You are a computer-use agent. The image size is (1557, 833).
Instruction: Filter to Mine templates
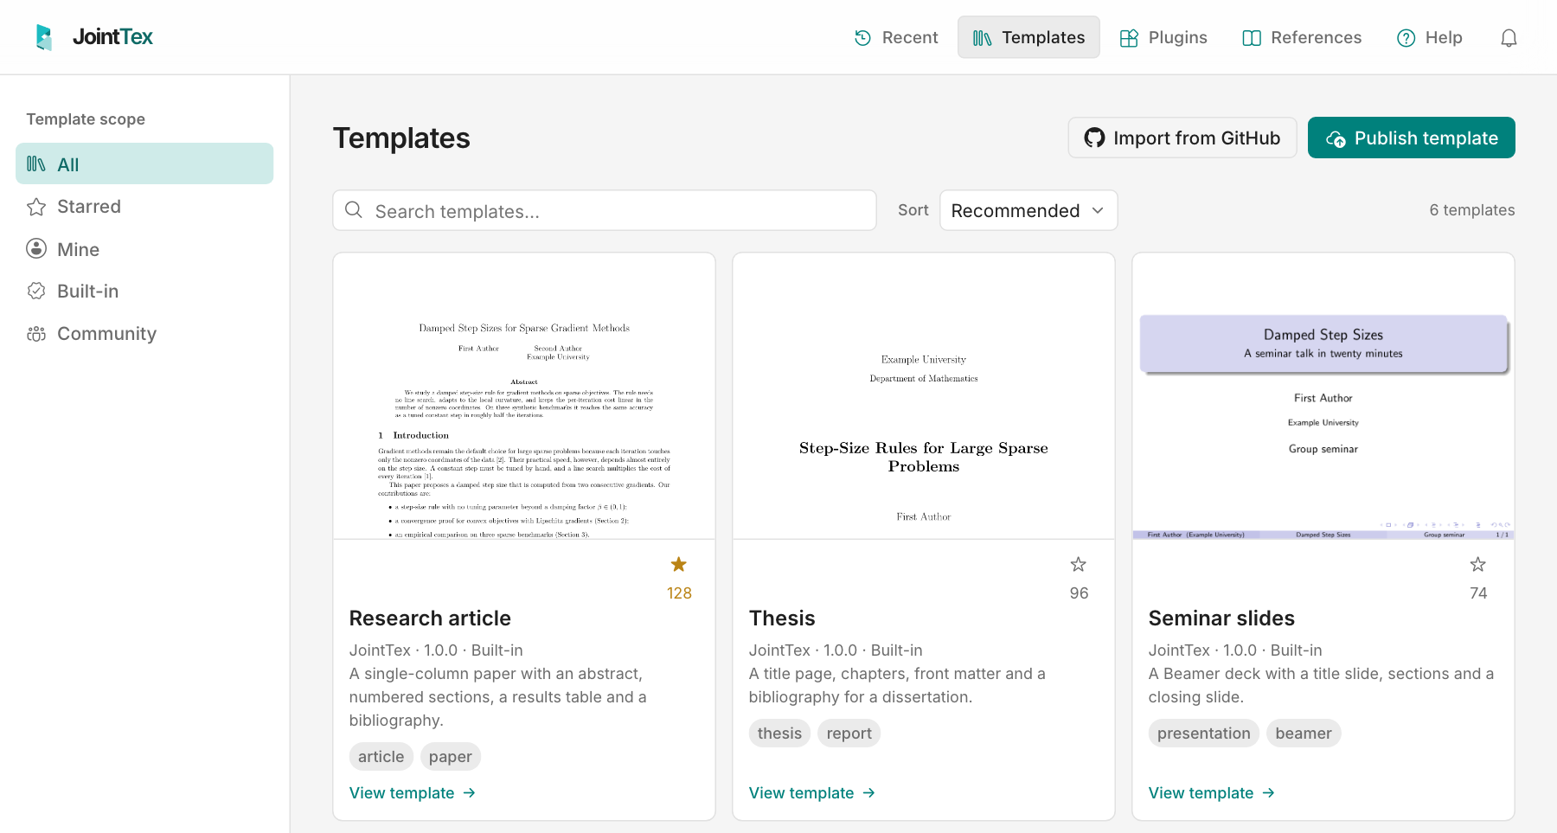[x=144, y=249]
